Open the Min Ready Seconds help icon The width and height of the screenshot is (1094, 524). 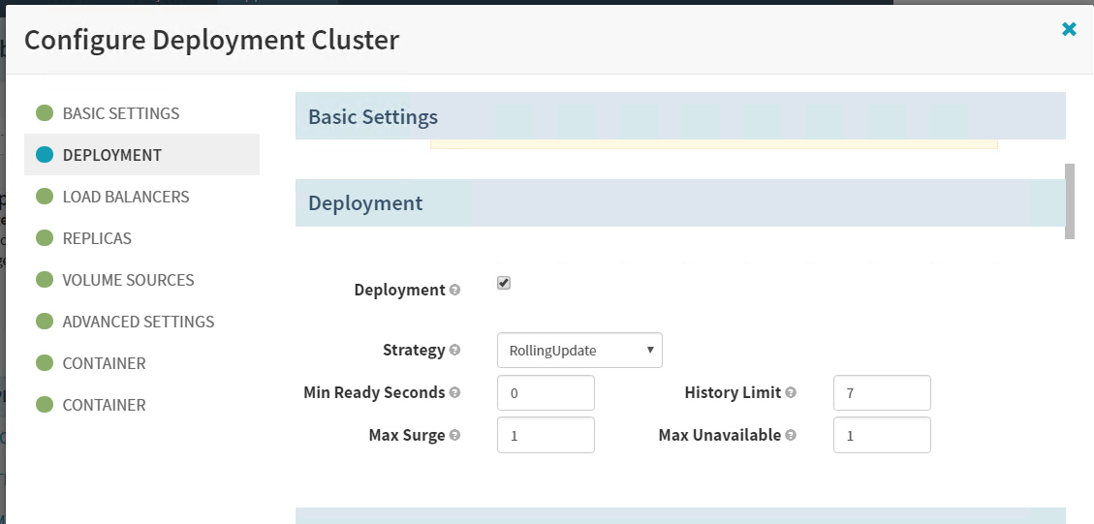pos(455,393)
